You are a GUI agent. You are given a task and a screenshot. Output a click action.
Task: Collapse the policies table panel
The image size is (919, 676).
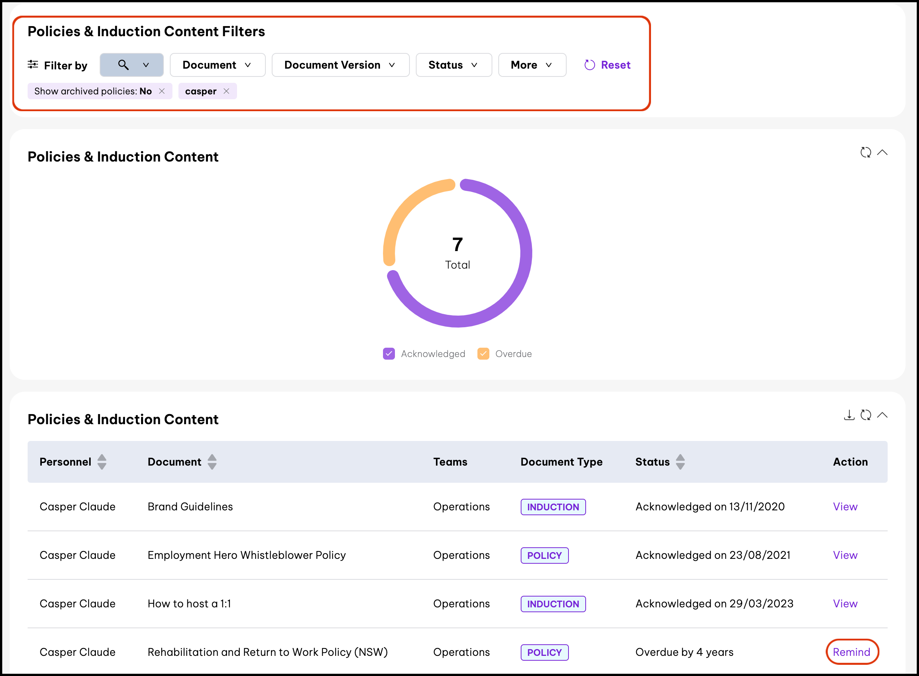pyautogui.click(x=882, y=415)
